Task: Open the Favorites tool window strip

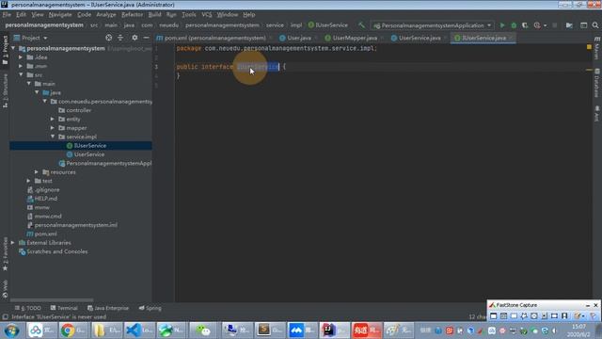Action: pos(5,253)
